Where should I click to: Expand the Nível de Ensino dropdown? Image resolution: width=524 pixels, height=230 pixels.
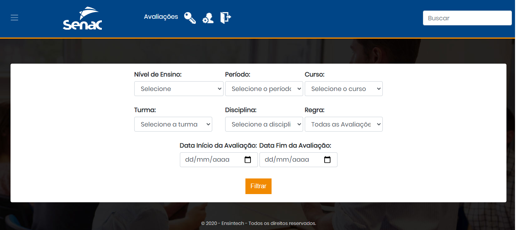pyautogui.click(x=179, y=89)
